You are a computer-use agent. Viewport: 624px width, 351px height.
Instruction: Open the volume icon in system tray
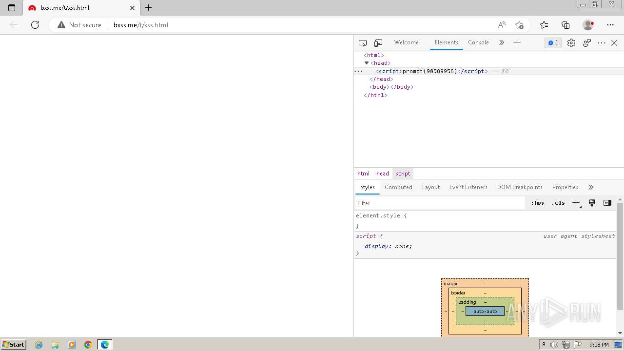tap(554, 345)
